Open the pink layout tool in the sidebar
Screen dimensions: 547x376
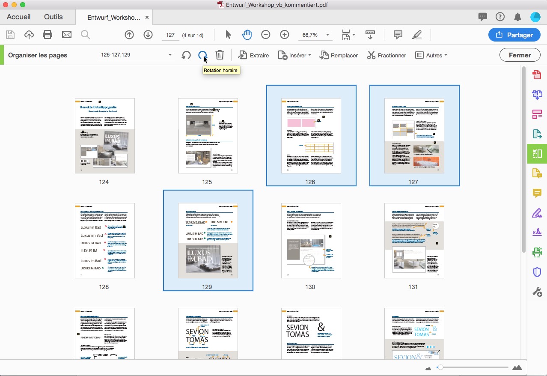pos(537,114)
